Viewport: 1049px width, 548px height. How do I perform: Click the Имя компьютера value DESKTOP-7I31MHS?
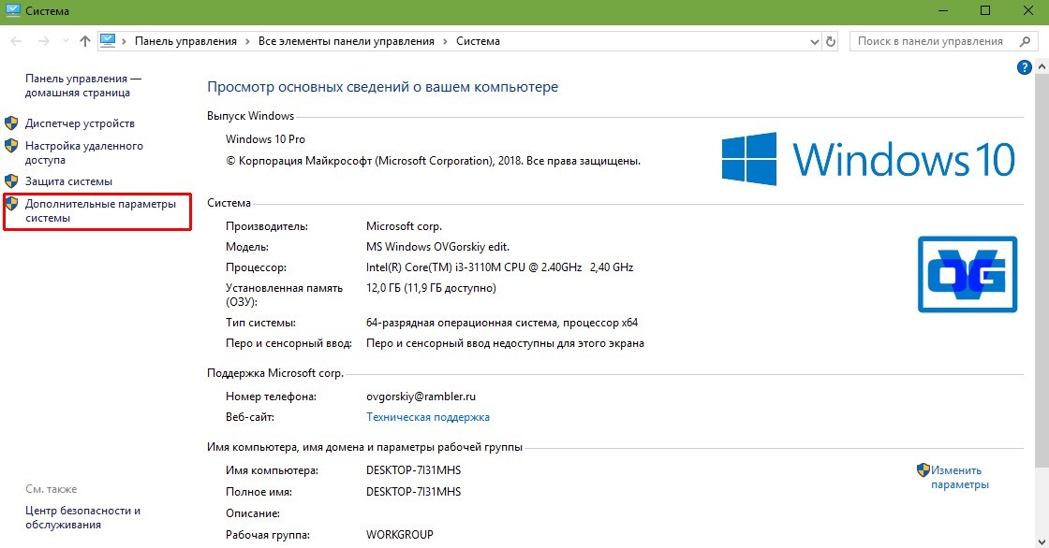point(413,470)
